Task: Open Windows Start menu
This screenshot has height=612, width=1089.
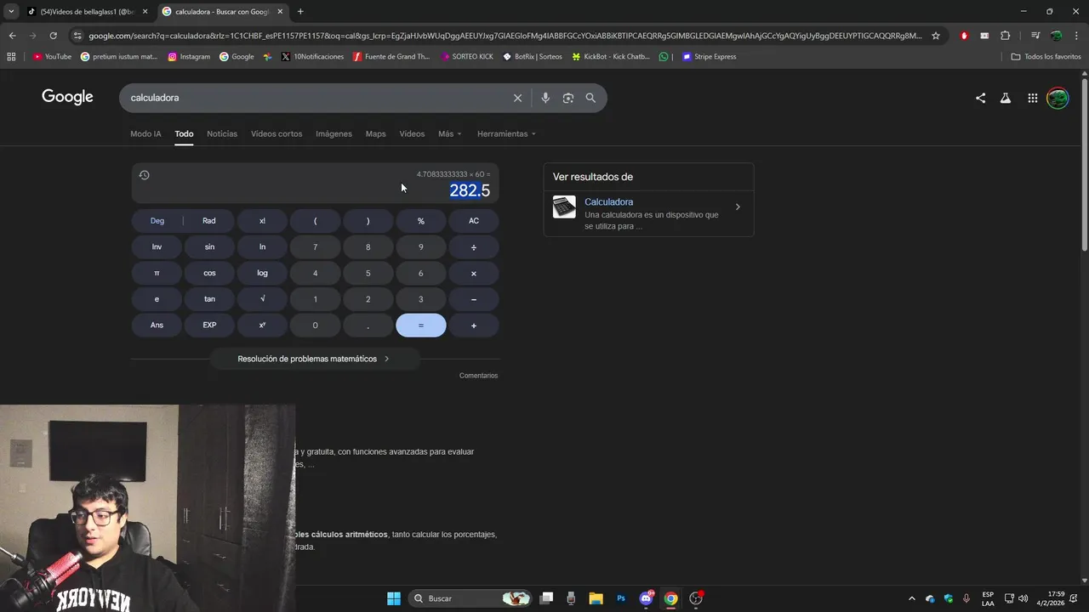Action: tap(394, 598)
